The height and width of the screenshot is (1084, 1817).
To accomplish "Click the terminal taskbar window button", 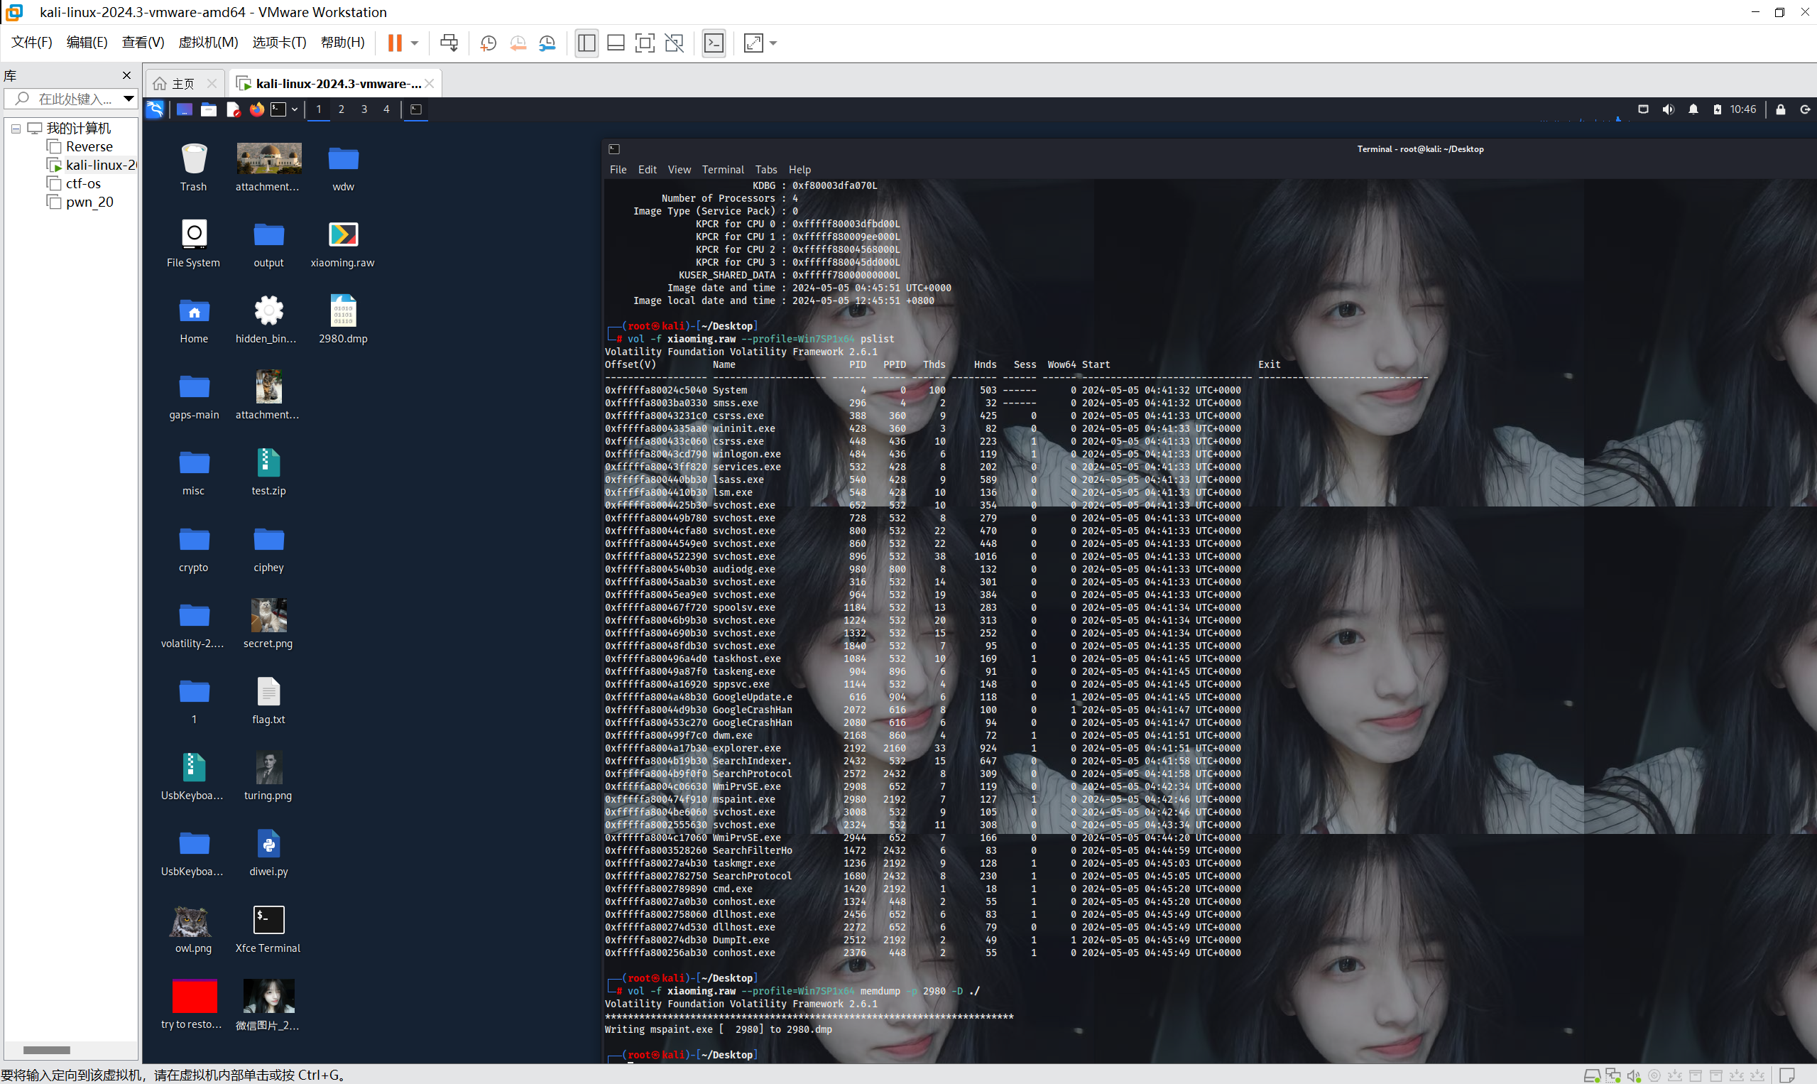I will (415, 109).
